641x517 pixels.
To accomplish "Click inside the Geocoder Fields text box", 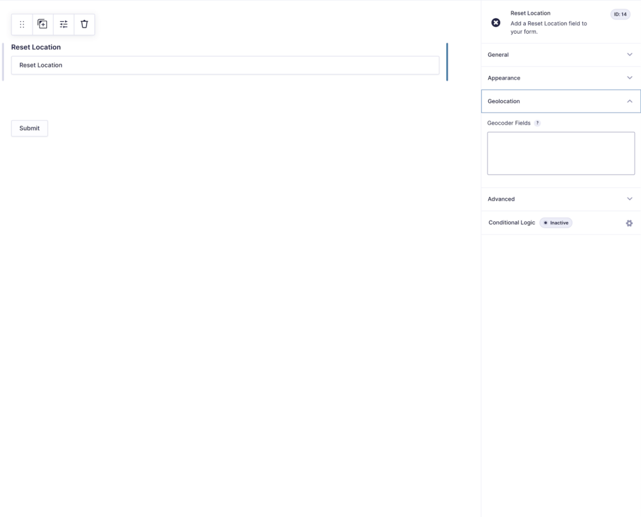I will 560,153.
